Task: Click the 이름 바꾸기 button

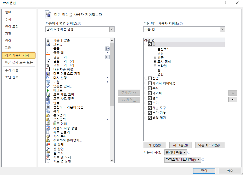Action: tap(210, 145)
